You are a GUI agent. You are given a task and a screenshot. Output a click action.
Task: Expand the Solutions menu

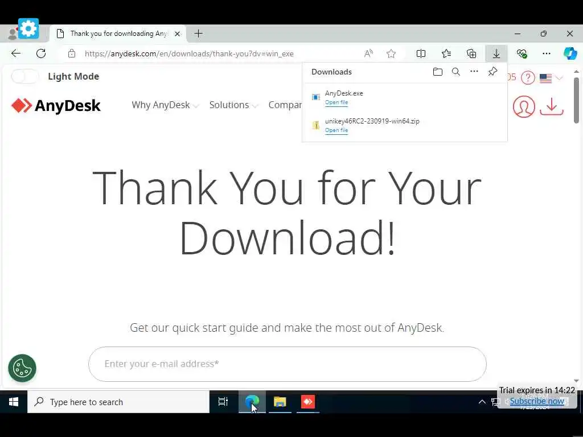tap(233, 105)
